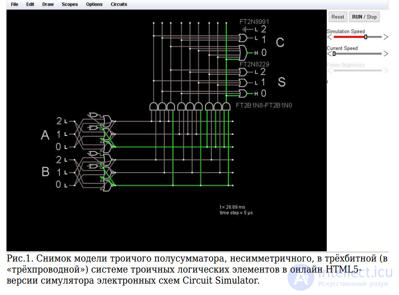Click the small OR gate above the A 2 line
This screenshot has height=295, width=399.
pyautogui.click(x=94, y=115)
